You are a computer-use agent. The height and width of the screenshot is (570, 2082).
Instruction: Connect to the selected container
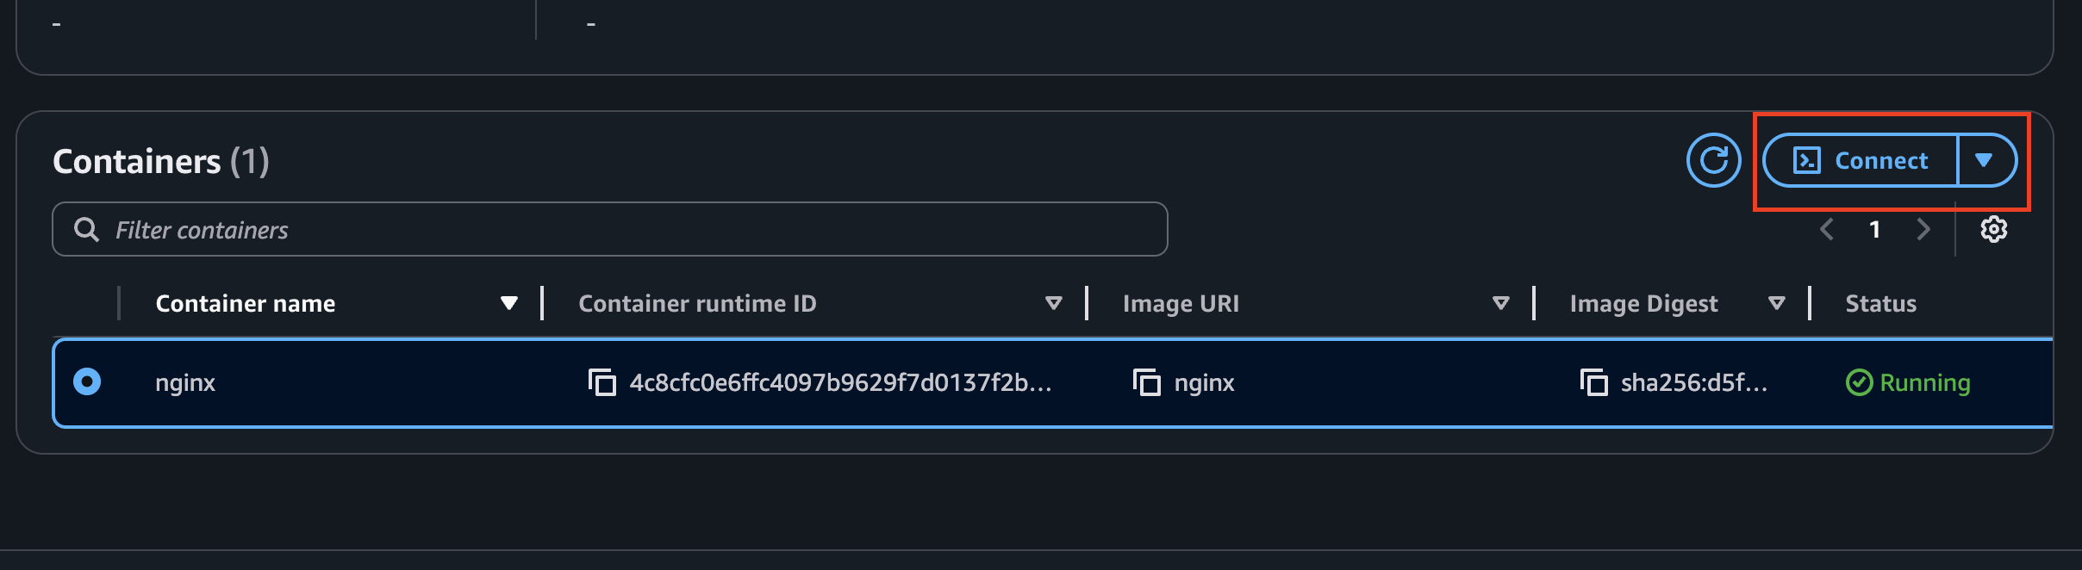click(x=1861, y=160)
